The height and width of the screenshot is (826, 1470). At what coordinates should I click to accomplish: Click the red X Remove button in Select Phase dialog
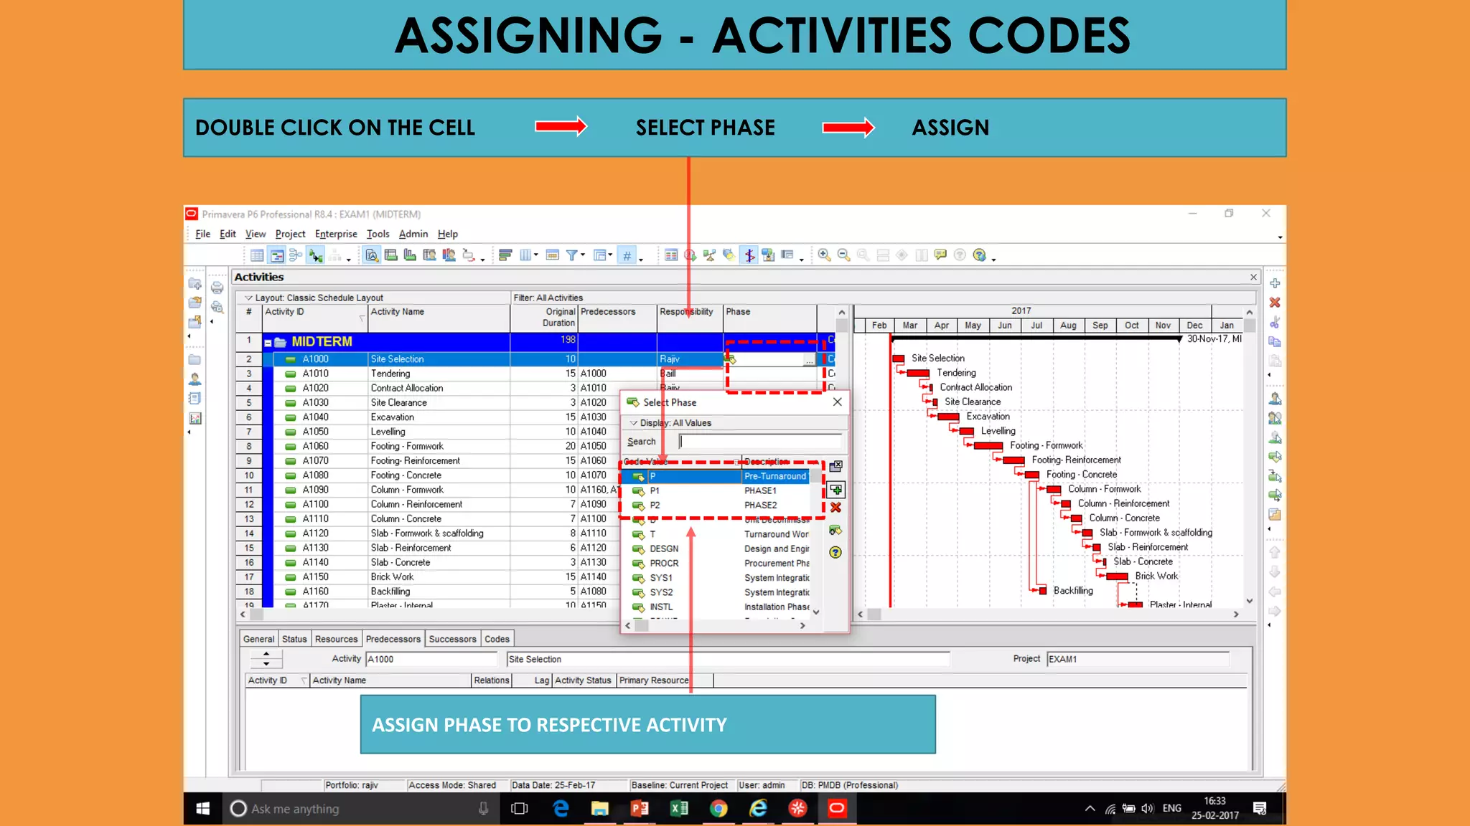pyautogui.click(x=835, y=508)
